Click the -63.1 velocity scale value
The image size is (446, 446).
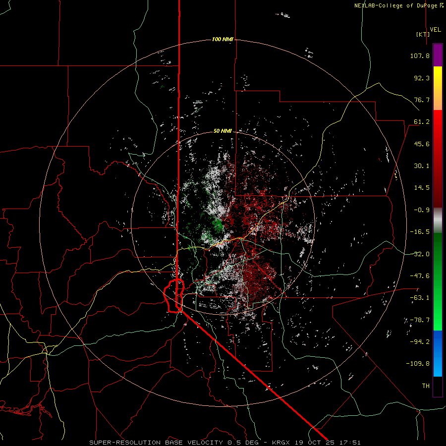click(420, 298)
